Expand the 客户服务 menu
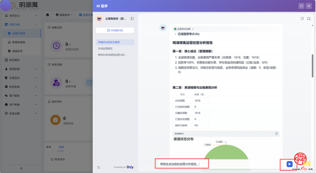 (21, 96)
